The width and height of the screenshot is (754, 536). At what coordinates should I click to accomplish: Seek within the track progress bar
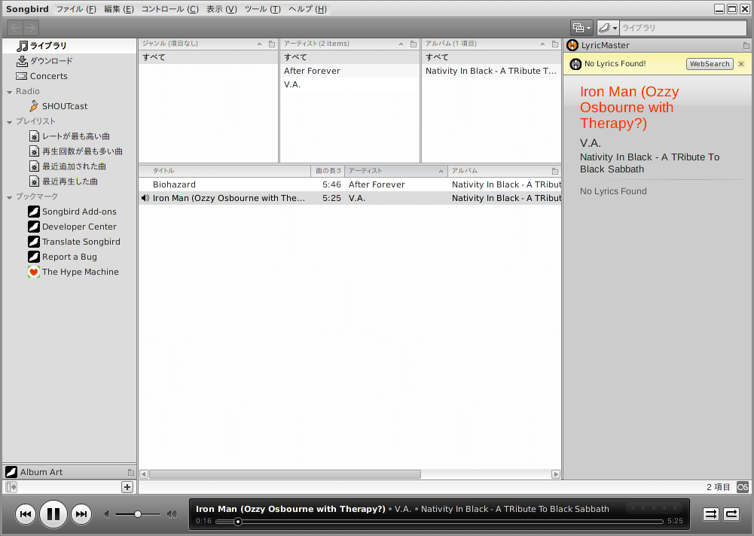(439, 521)
